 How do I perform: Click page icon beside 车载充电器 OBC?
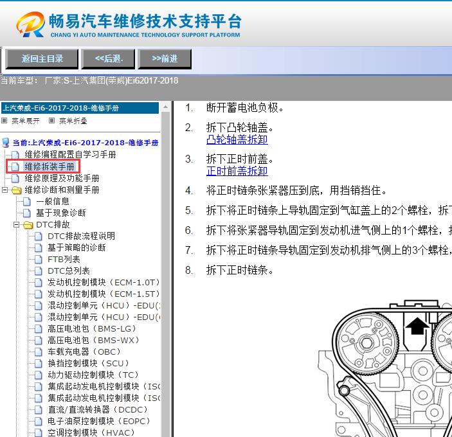coord(38,352)
